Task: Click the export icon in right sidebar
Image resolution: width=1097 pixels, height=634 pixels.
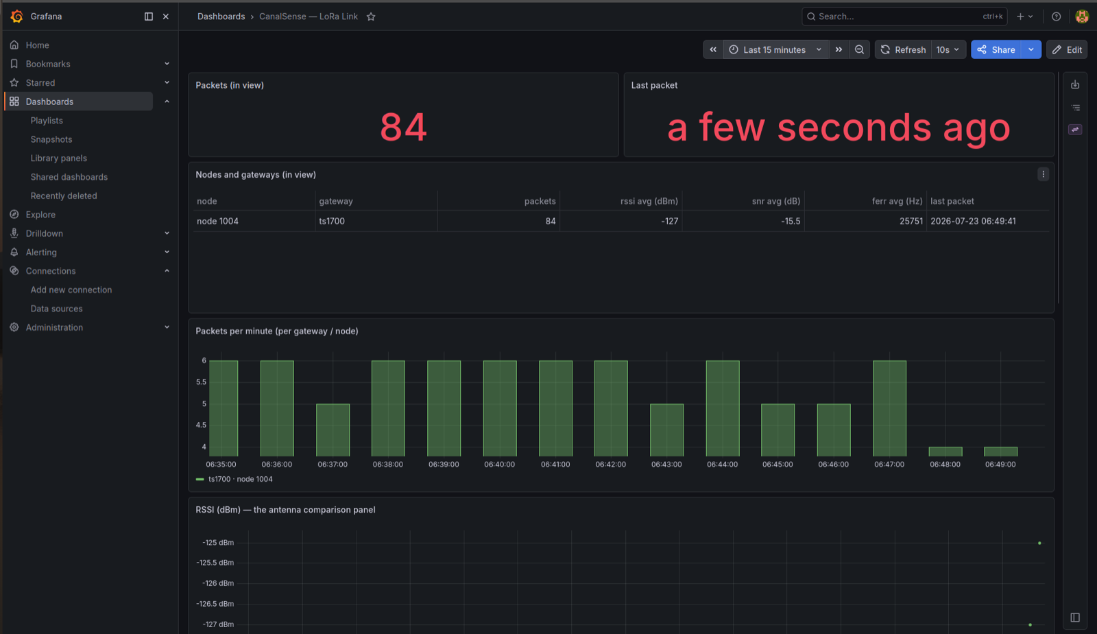Action: tap(1075, 85)
